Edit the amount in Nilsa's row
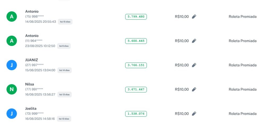The height and width of the screenshot is (126, 272). 194,90
